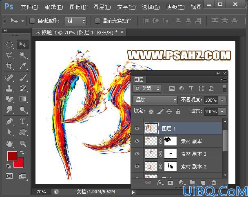Open the 组 auto-select dropdown
Image resolution: width=248 pixels, height=197 pixels.
click(75, 21)
